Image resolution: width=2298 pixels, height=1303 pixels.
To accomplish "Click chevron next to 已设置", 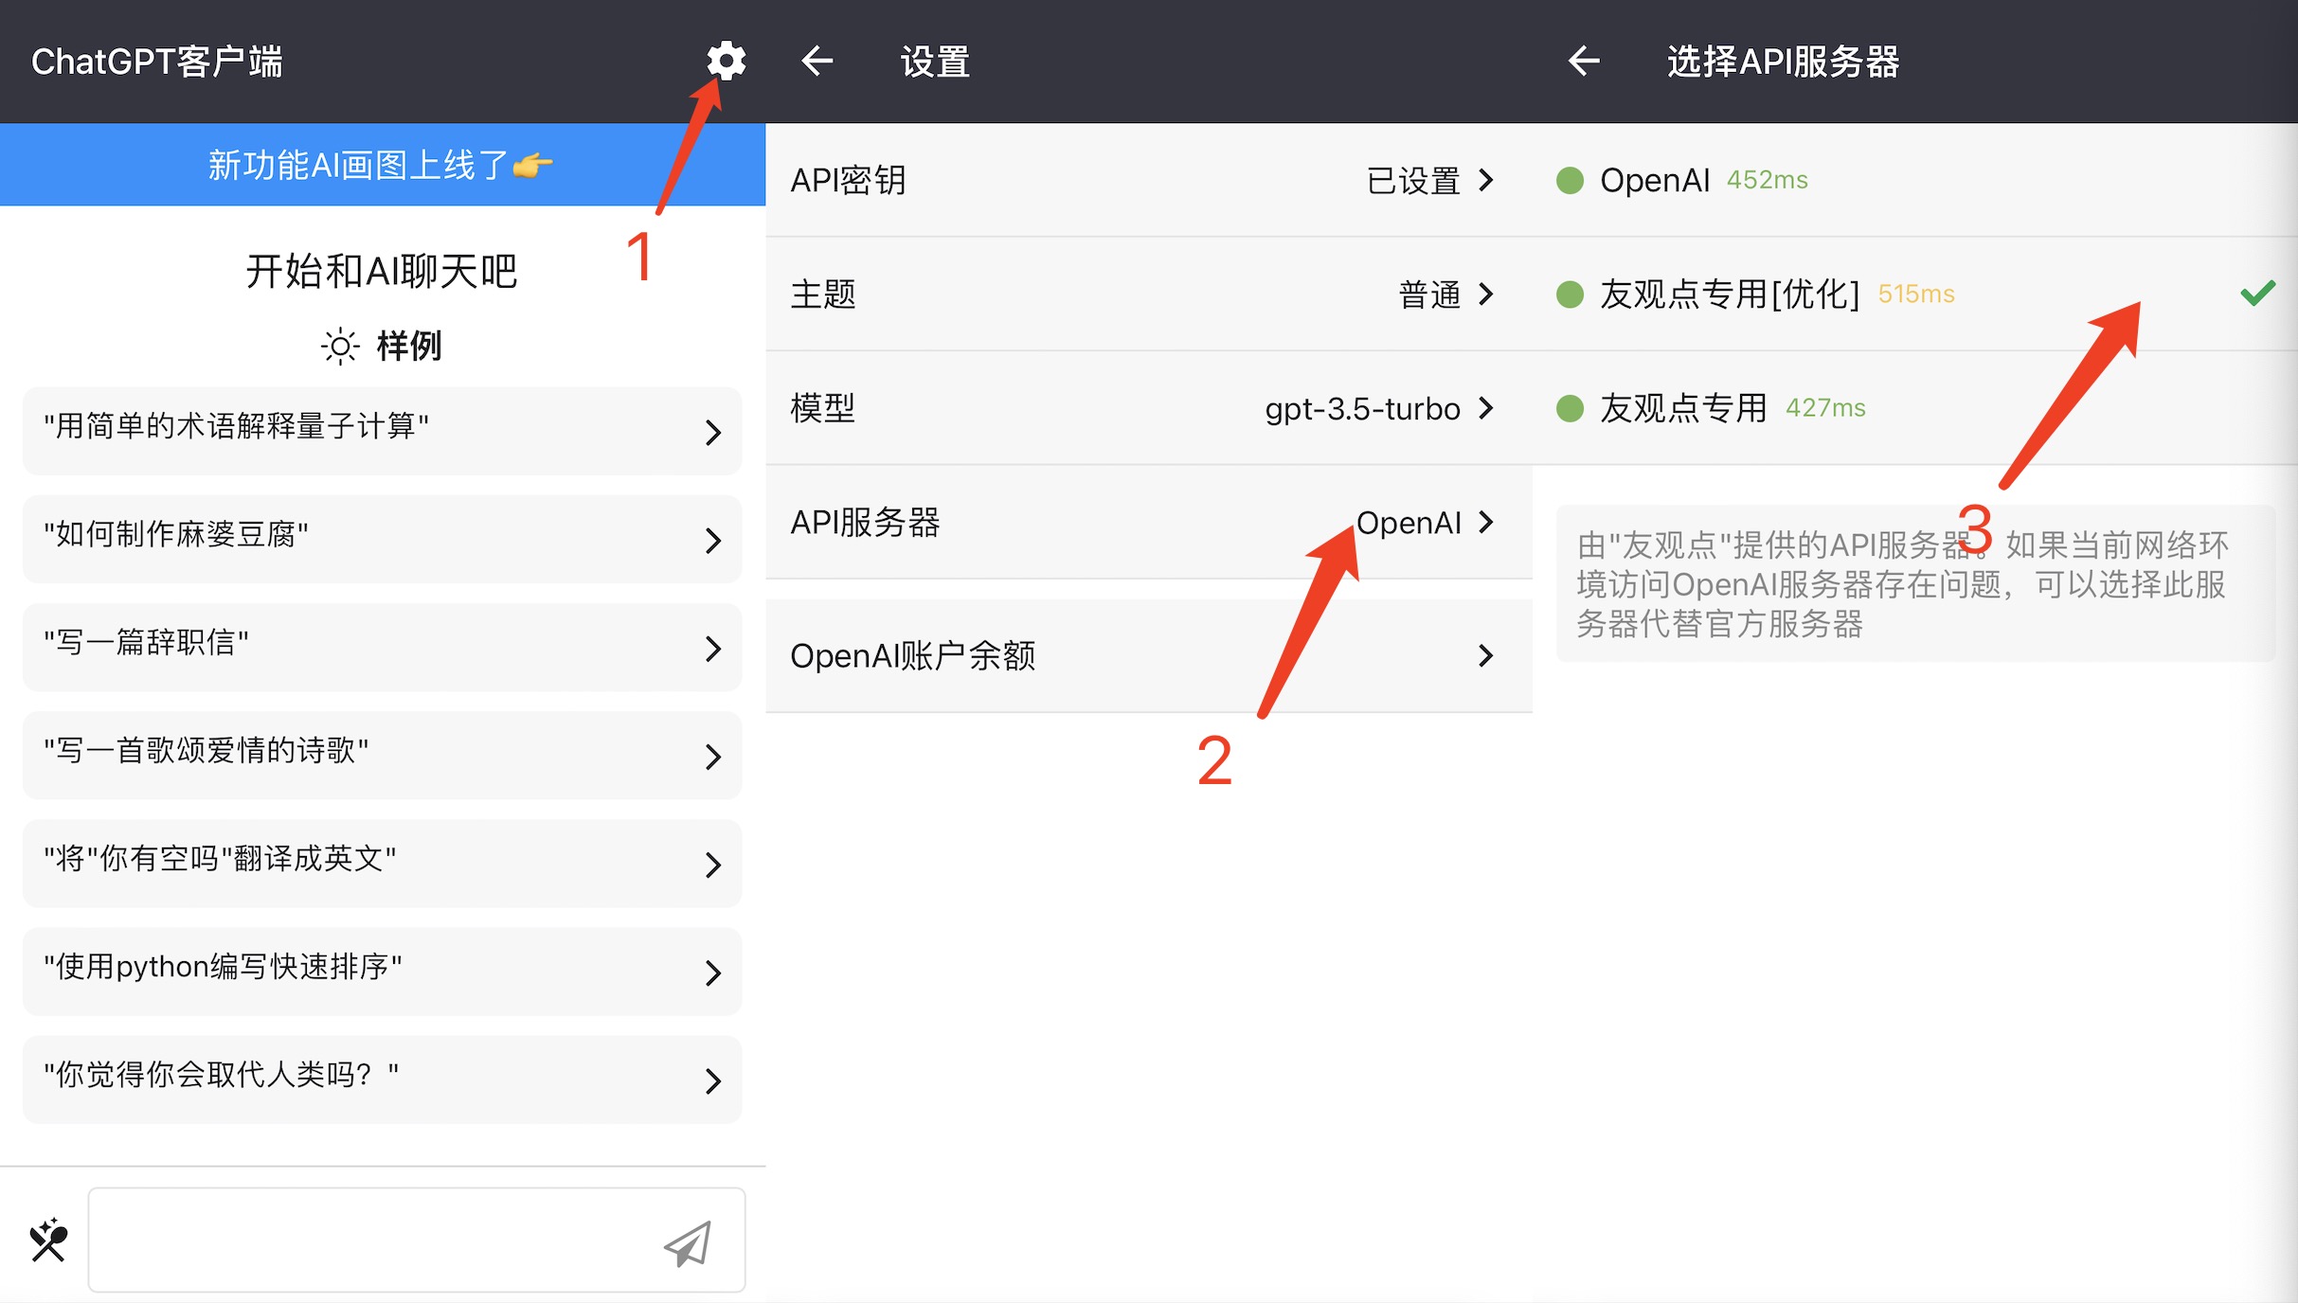I will pos(1486,180).
